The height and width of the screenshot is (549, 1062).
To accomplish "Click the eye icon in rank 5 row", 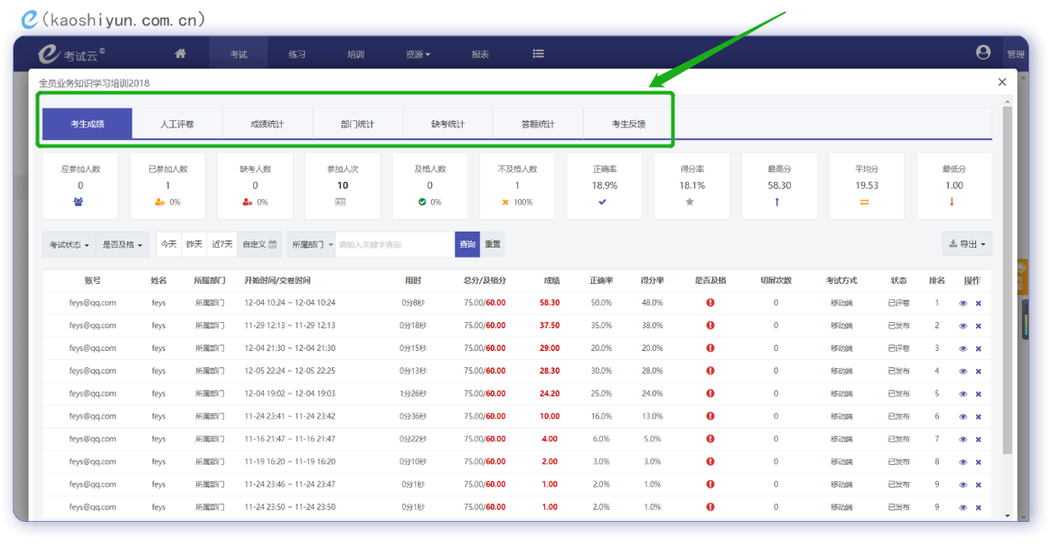I will click(963, 394).
